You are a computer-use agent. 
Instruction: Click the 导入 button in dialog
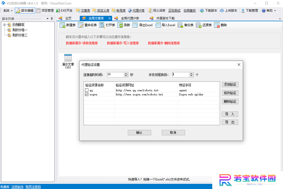pos(230,114)
